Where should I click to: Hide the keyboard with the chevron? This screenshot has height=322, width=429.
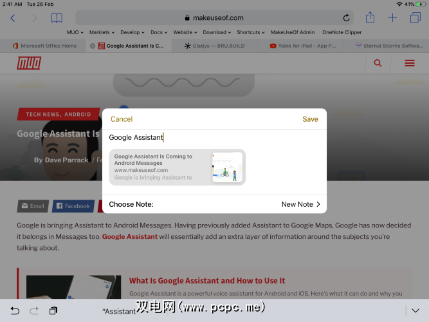click(x=415, y=310)
